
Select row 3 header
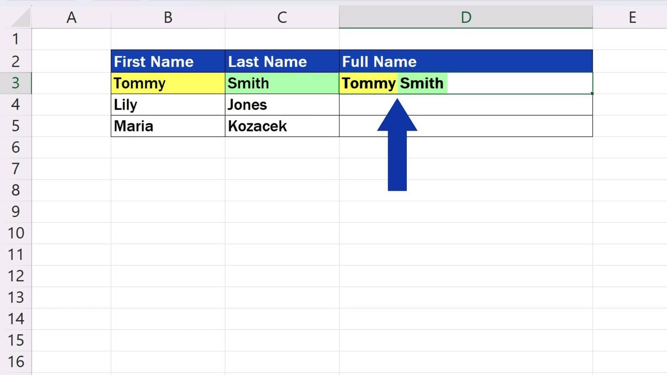[15, 83]
